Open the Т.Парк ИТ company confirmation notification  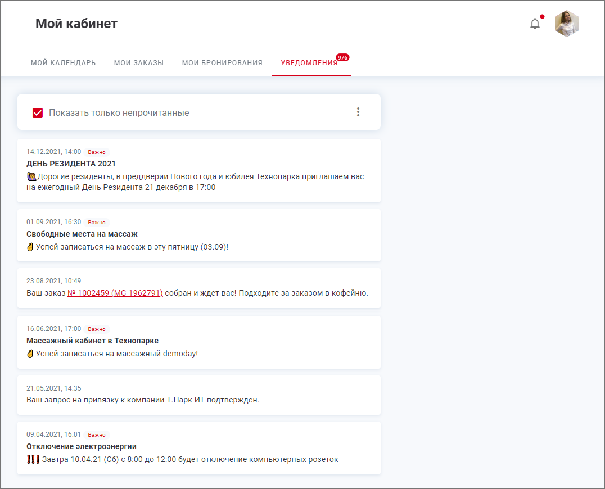(143, 400)
